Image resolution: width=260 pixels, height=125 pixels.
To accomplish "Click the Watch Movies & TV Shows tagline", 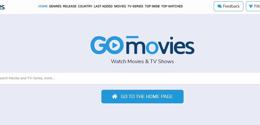I will (142, 61).
